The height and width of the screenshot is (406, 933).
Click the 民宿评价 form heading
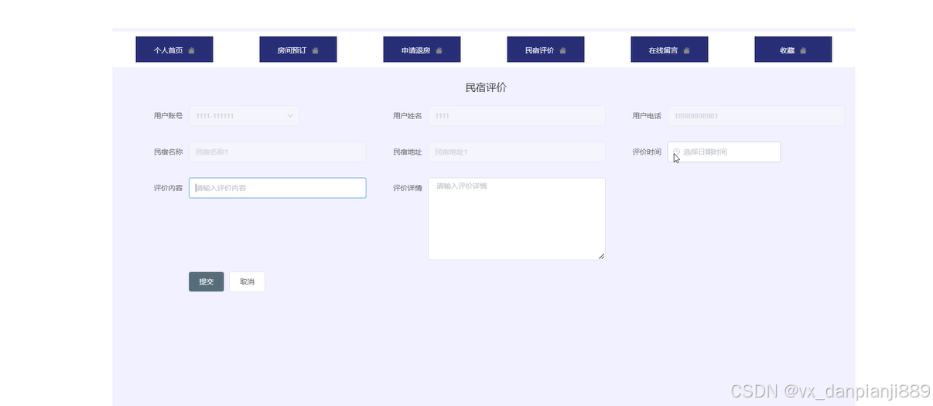coord(486,88)
